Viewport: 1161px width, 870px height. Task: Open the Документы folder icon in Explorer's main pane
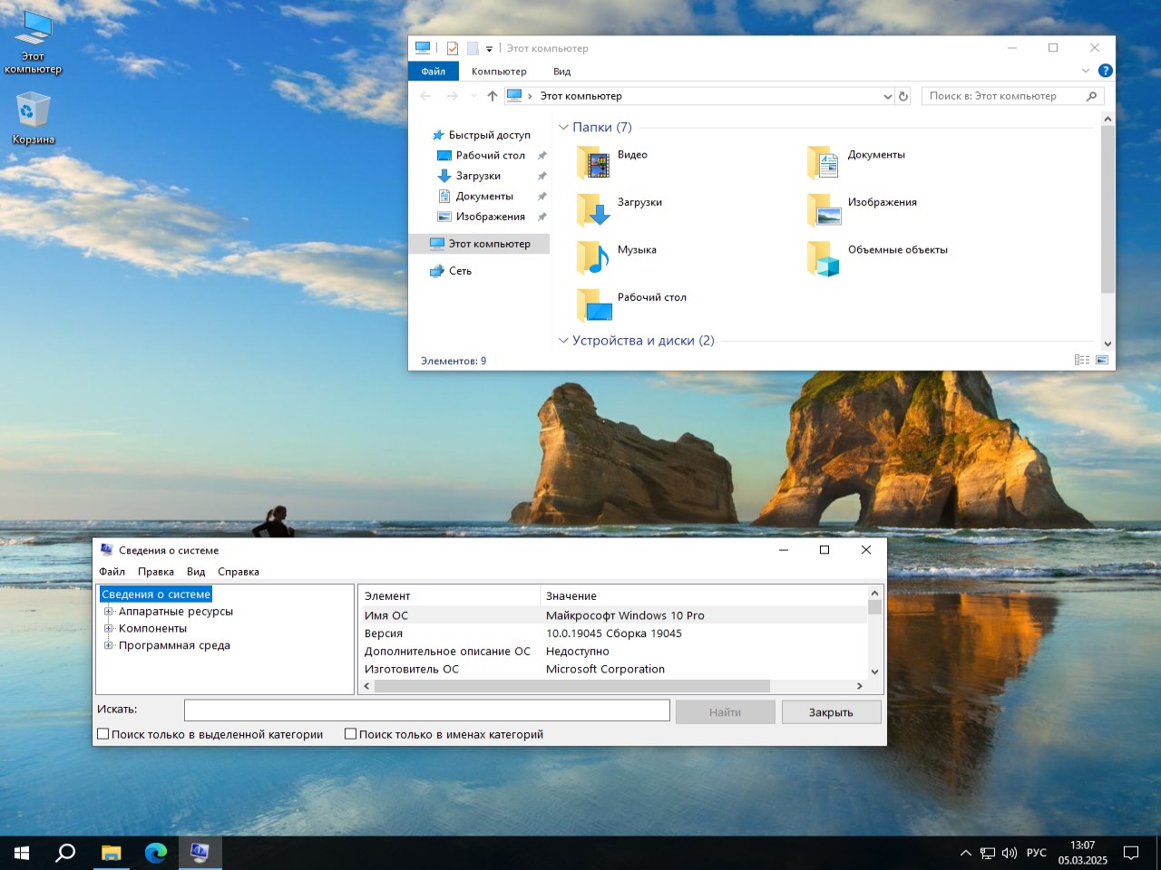(x=824, y=163)
